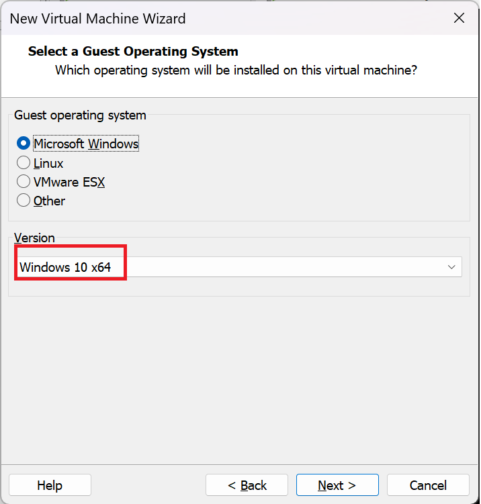Select the Microsoft Windows radio circle
This screenshot has height=504, width=481.
pos(24,144)
